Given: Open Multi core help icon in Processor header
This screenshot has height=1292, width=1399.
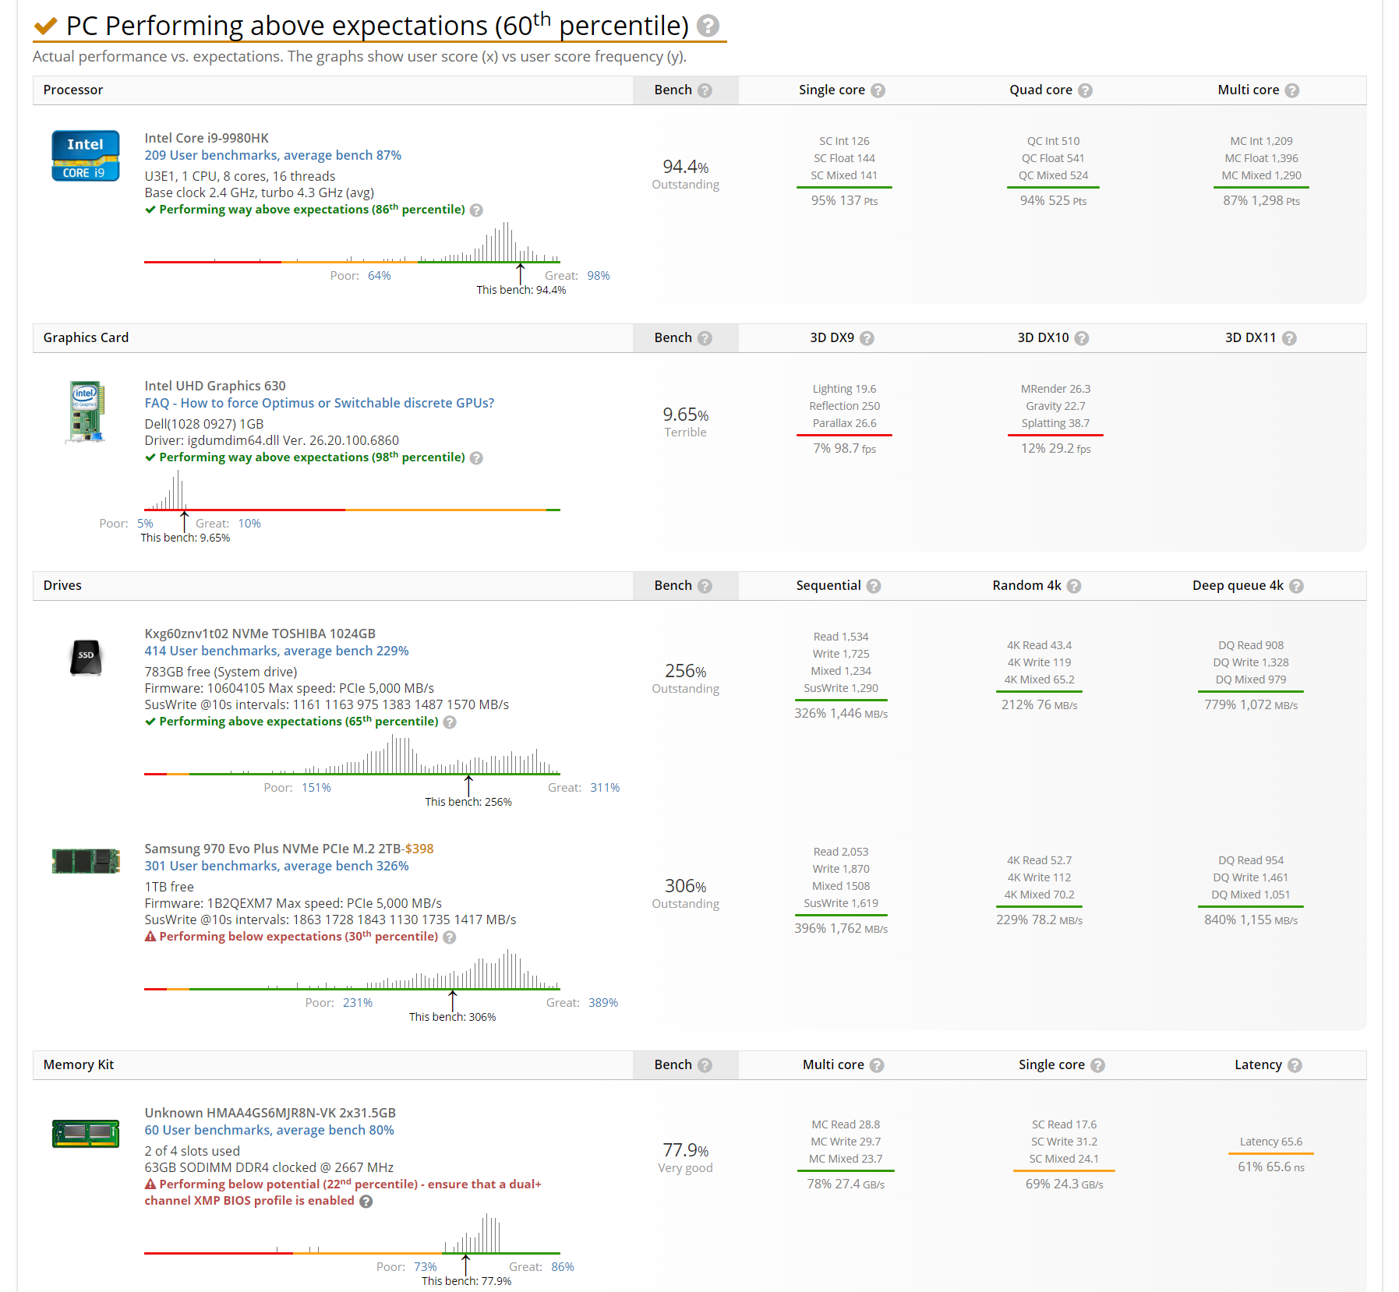Looking at the screenshot, I should [x=1292, y=90].
